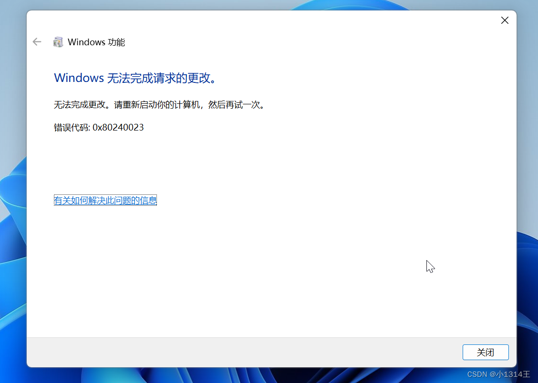Select the error code 0x80240023 text
The image size is (538, 383).
click(99, 127)
